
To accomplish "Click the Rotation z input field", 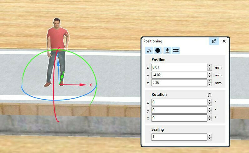I will tap(179, 118).
